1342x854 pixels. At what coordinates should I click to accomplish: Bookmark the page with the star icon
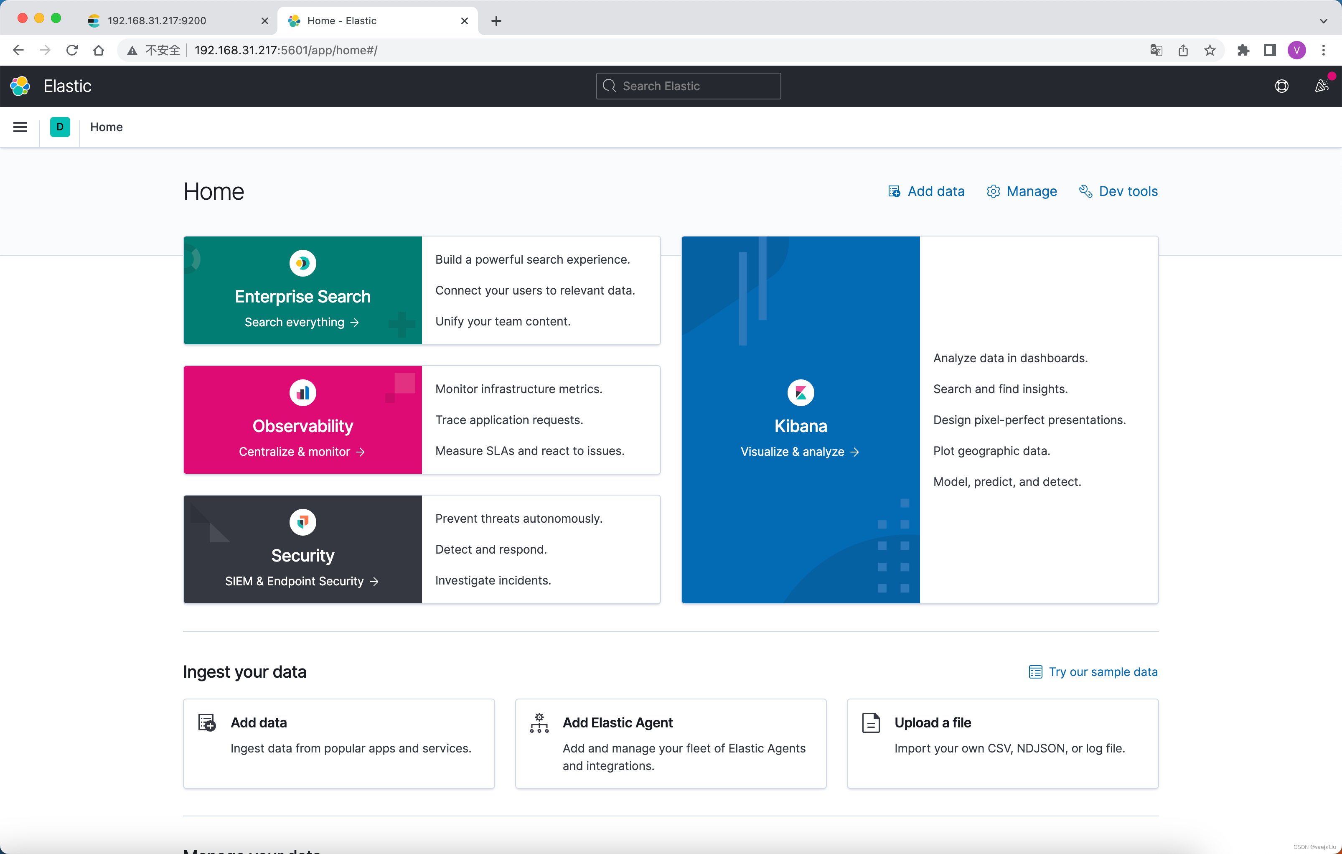pyautogui.click(x=1210, y=50)
